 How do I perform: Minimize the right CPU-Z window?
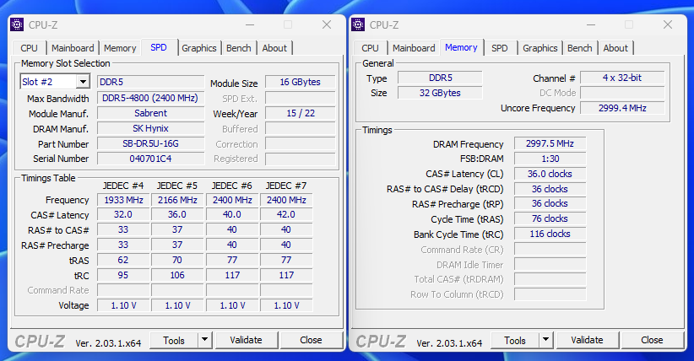click(591, 24)
